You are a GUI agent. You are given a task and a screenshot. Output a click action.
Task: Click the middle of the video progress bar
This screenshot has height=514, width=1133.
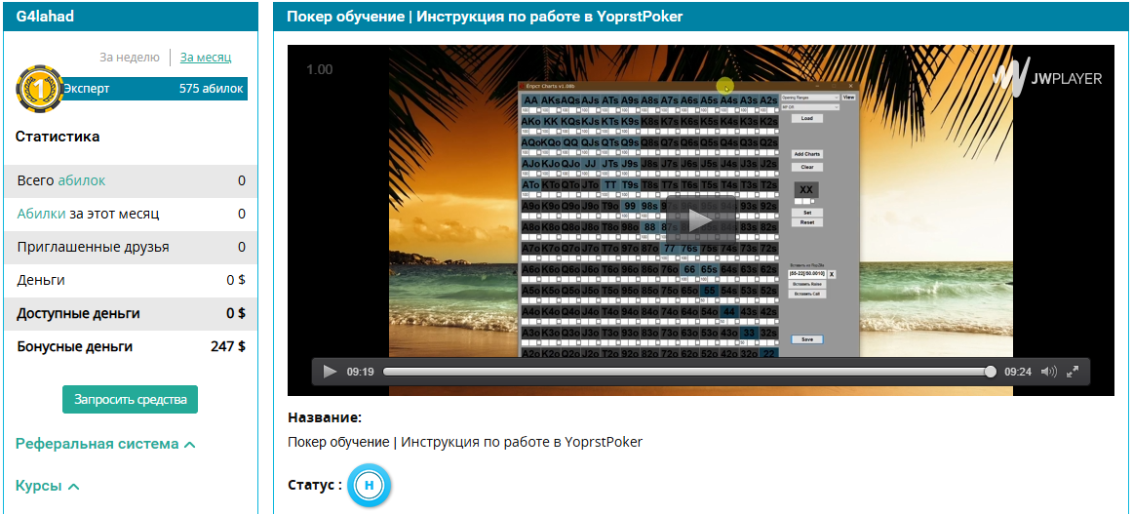689,372
